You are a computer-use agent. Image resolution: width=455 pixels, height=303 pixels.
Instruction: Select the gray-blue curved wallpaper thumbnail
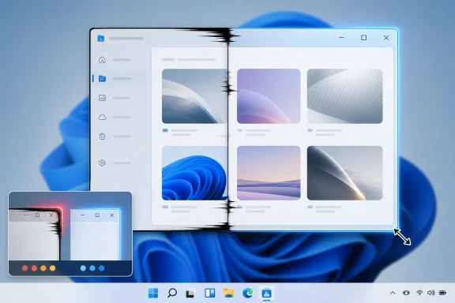[194, 96]
